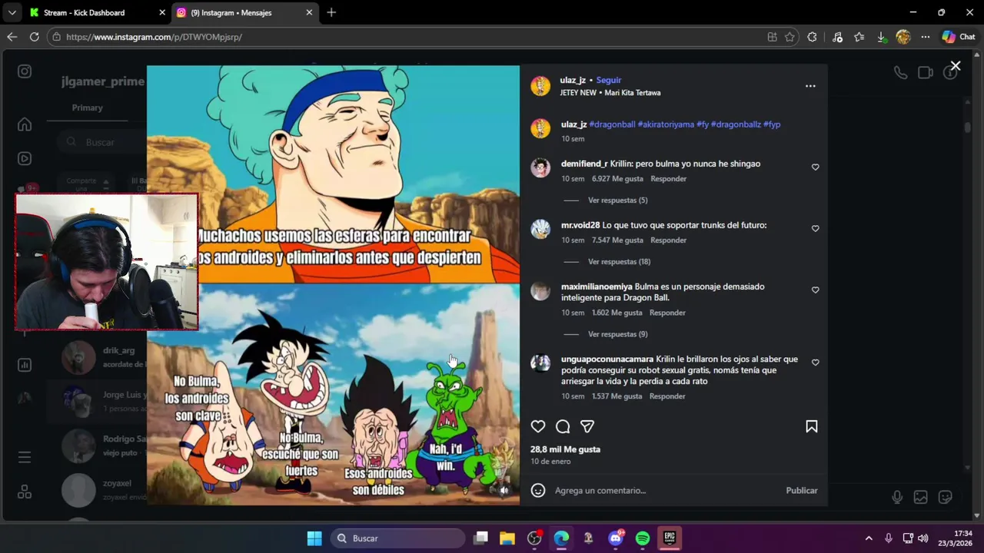Screen dimensions: 984x553
Task: Show hidden tray icons chevron
Action: pyautogui.click(x=869, y=538)
